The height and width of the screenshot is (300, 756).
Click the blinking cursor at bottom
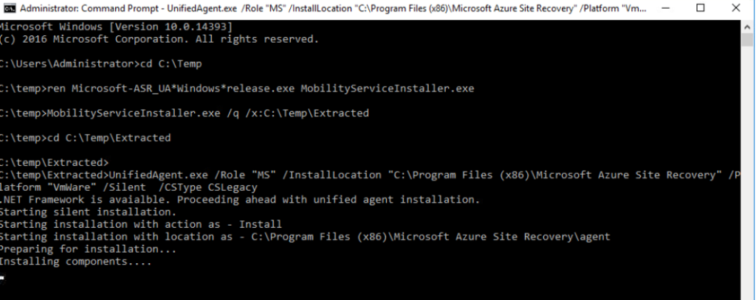[2, 277]
